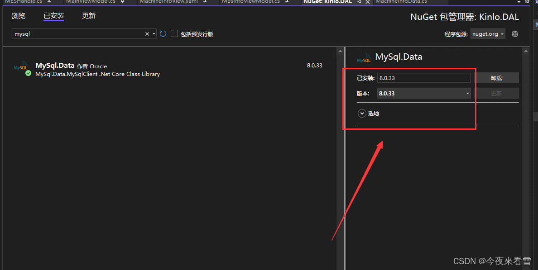
Task: Click the 作者 Oracle author text
Action: point(92,66)
